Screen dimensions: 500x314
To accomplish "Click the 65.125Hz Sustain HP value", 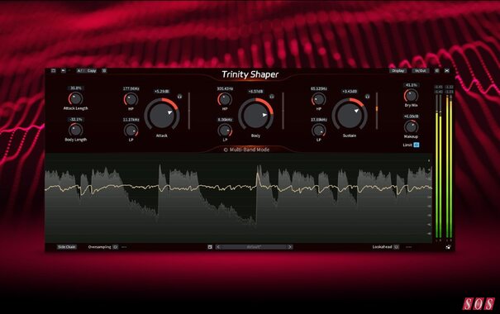I will pos(318,88).
